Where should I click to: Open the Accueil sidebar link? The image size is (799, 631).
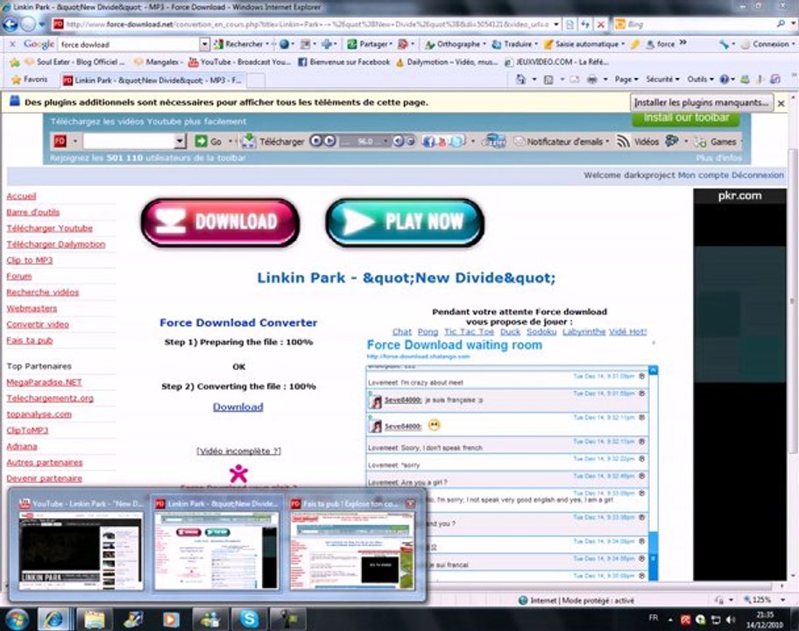[21, 195]
